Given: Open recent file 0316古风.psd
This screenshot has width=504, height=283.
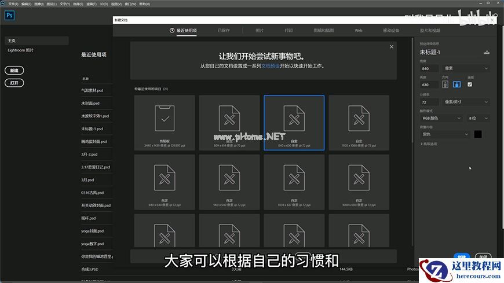Looking at the screenshot, I should [92, 193].
